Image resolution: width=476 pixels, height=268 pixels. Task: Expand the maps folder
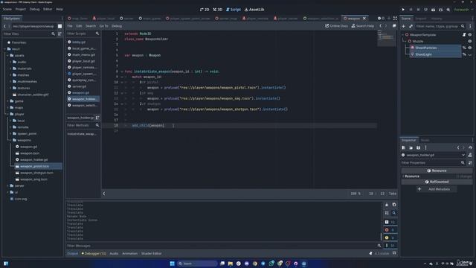(x=8, y=107)
